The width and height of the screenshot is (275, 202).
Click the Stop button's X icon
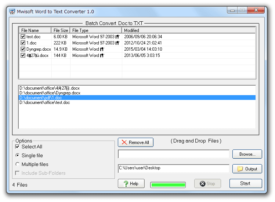pyautogui.click(x=202, y=184)
